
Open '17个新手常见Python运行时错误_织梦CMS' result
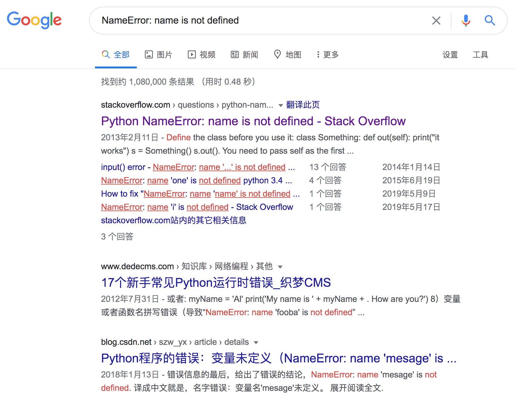click(x=216, y=283)
